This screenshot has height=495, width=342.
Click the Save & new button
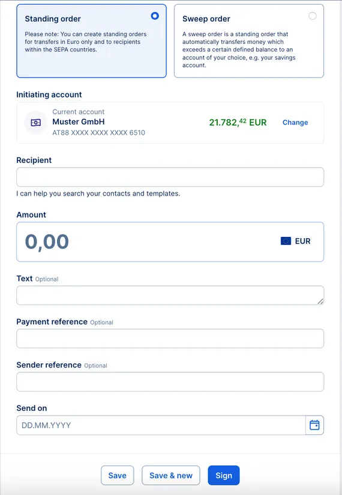pyautogui.click(x=170, y=475)
